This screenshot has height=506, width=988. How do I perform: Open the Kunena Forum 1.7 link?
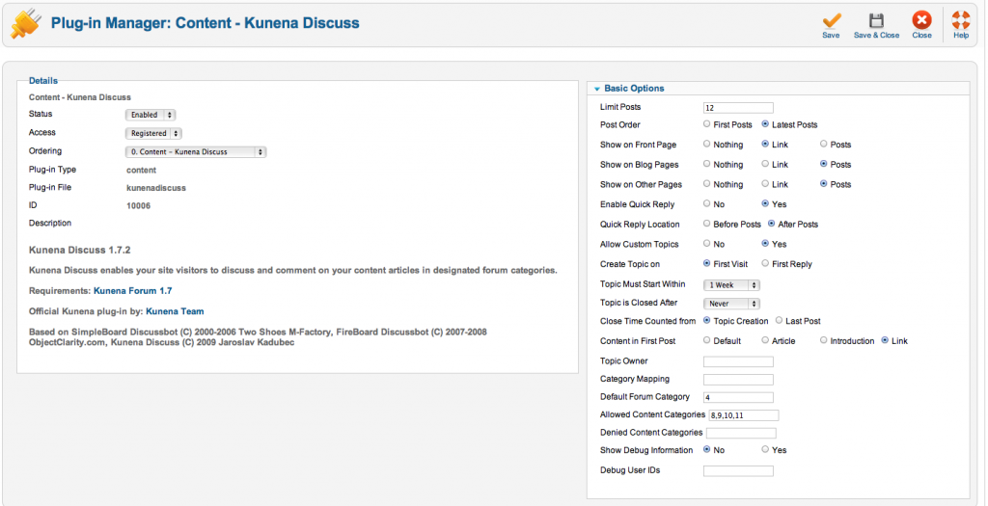tap(132, 290)
